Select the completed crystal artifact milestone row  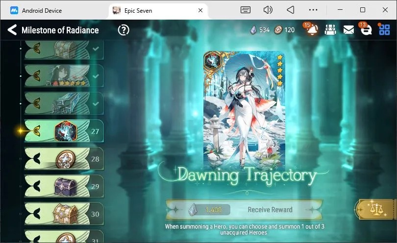64,103
